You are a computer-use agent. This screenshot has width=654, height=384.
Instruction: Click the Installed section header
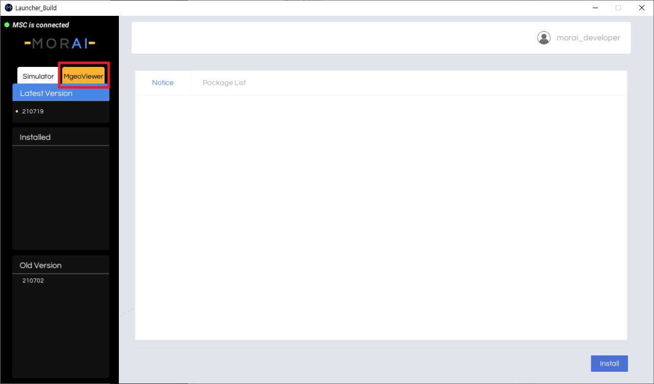[x=35, y=137]
